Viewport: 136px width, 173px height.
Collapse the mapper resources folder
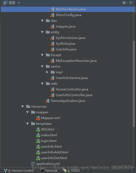(27, 112)
